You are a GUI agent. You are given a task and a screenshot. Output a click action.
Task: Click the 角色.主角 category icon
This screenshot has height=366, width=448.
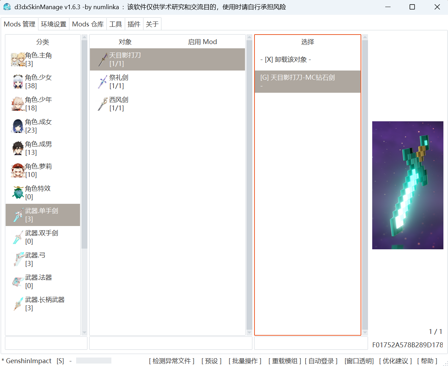tap(18, 60)
